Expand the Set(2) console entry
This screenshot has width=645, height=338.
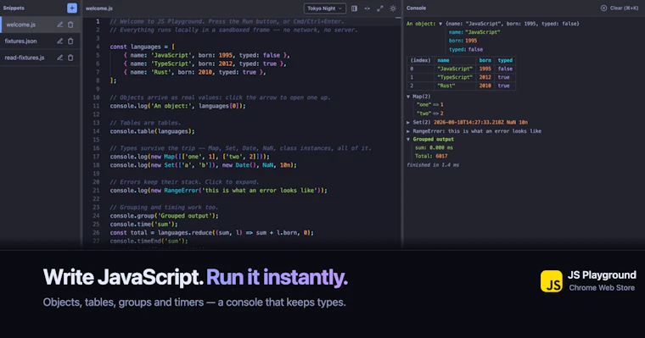[408, 122]
